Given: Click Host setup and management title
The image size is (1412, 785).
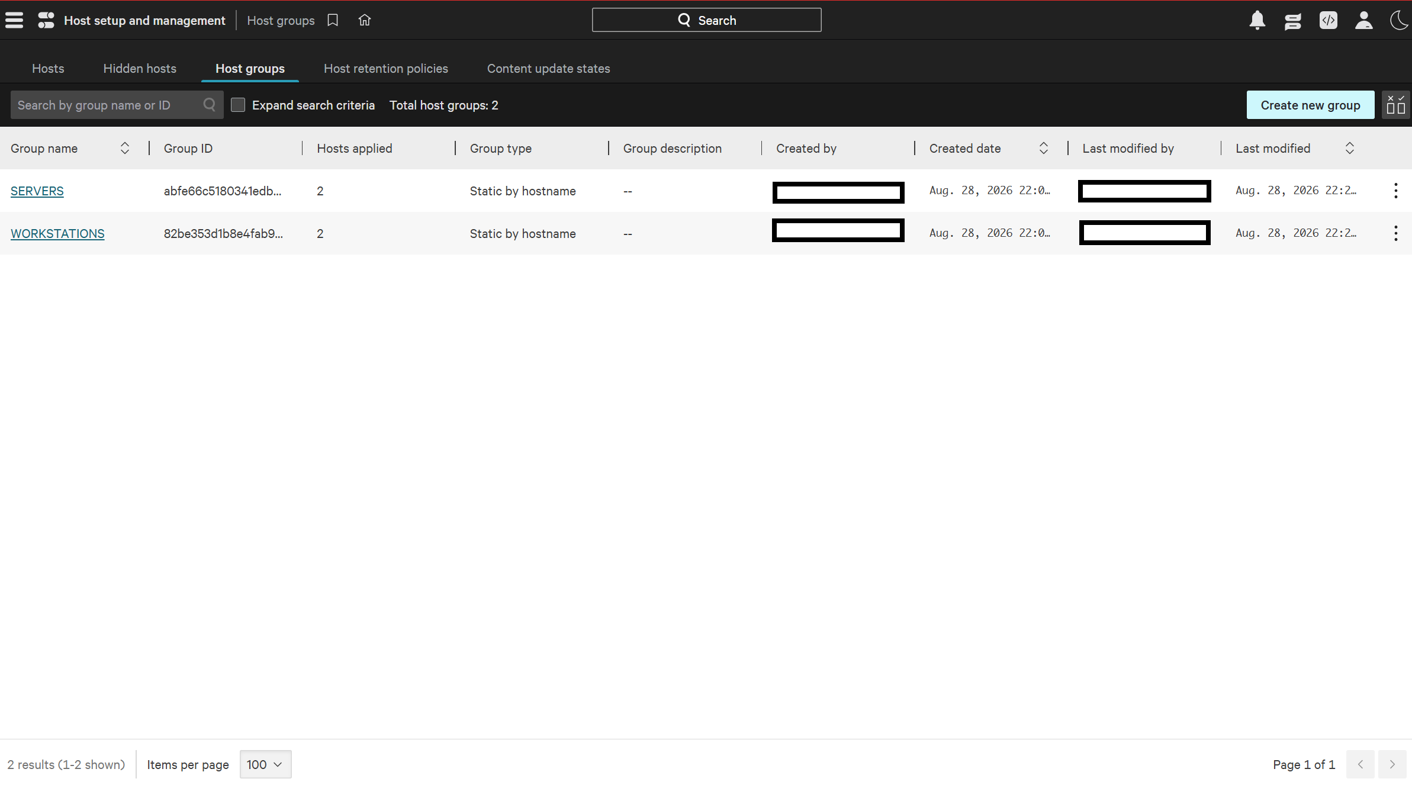Looking at the screenshot, I should (x=144, y=20).
